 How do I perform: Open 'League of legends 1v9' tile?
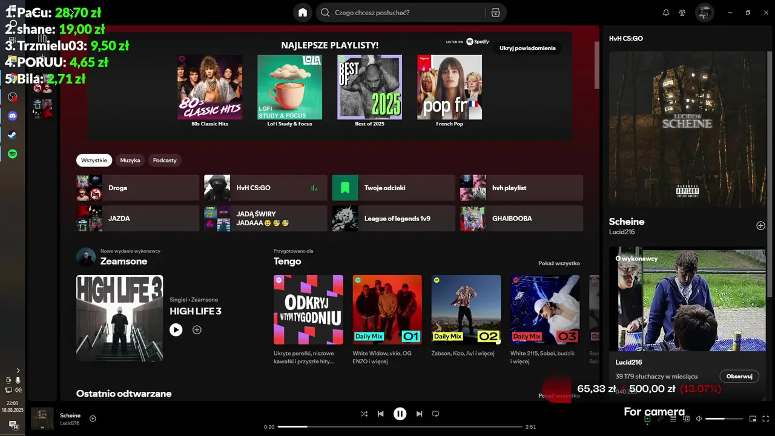coord(394,219)
